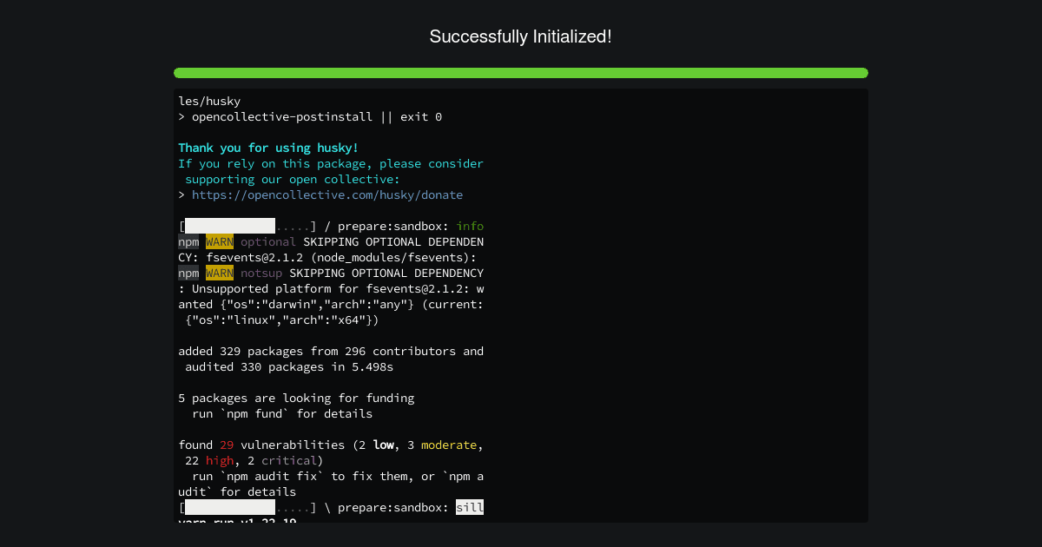Open the opencollective.com husky donate link

tap(326, 194)
